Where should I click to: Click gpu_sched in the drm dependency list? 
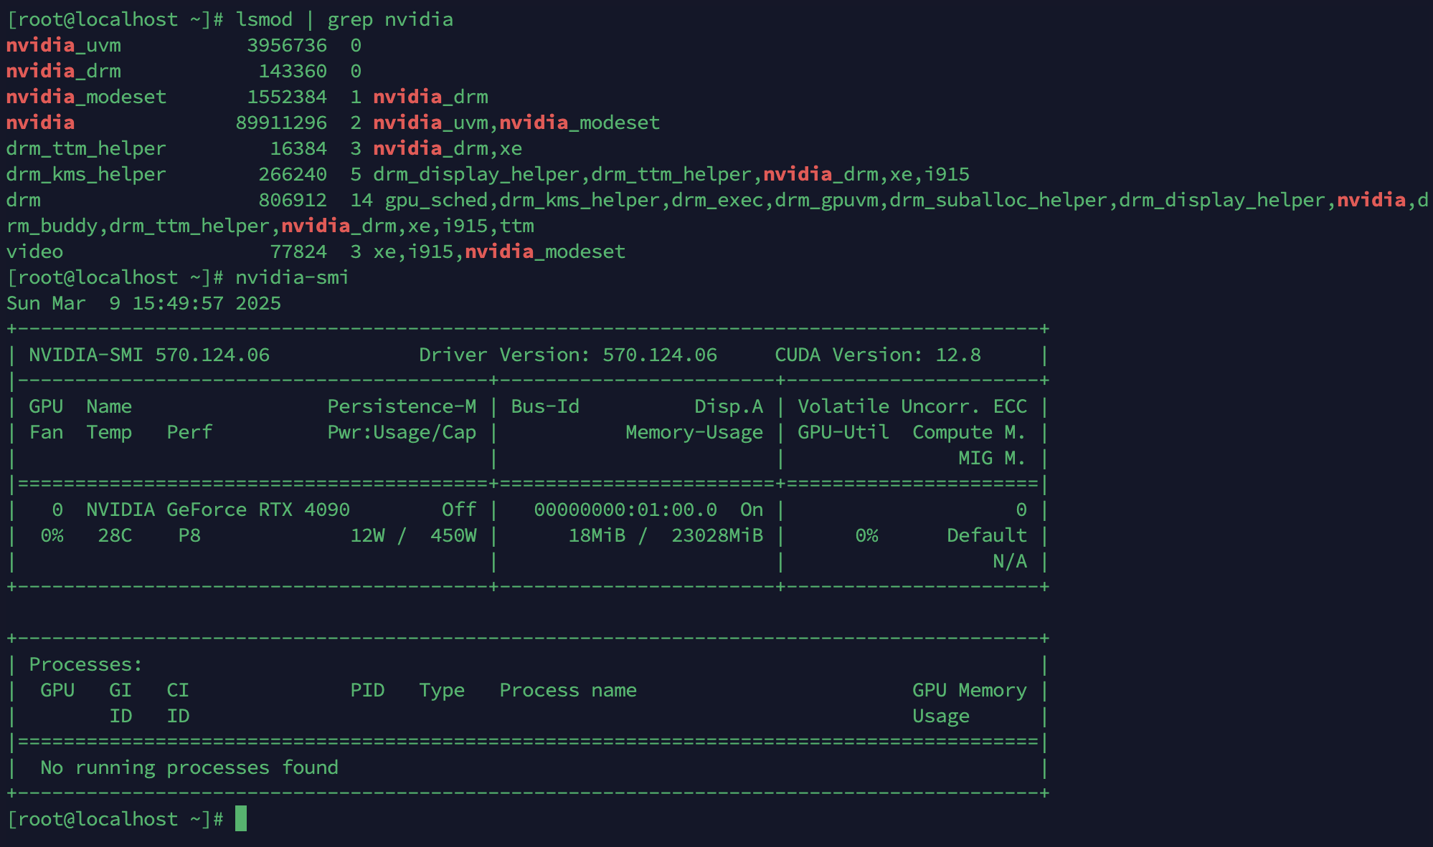[x=436, y=200]
